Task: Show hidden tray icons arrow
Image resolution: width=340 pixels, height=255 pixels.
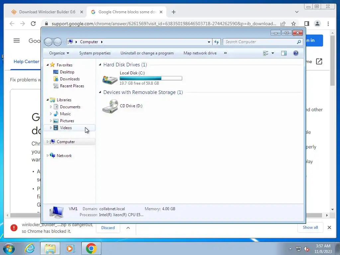Action: [x=290, y=249]
